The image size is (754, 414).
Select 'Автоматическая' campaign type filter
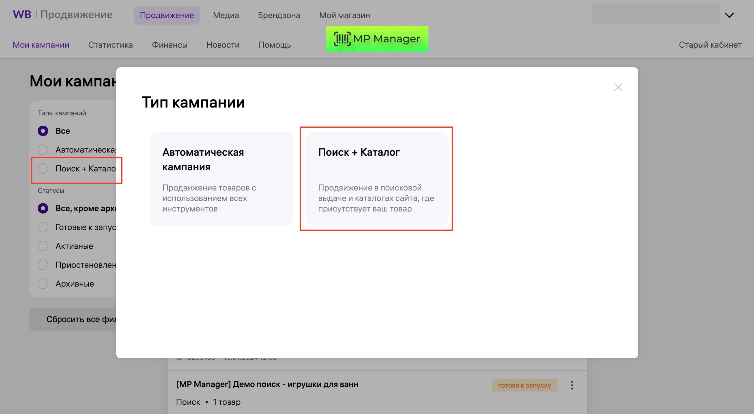click(x=43, y=150)
